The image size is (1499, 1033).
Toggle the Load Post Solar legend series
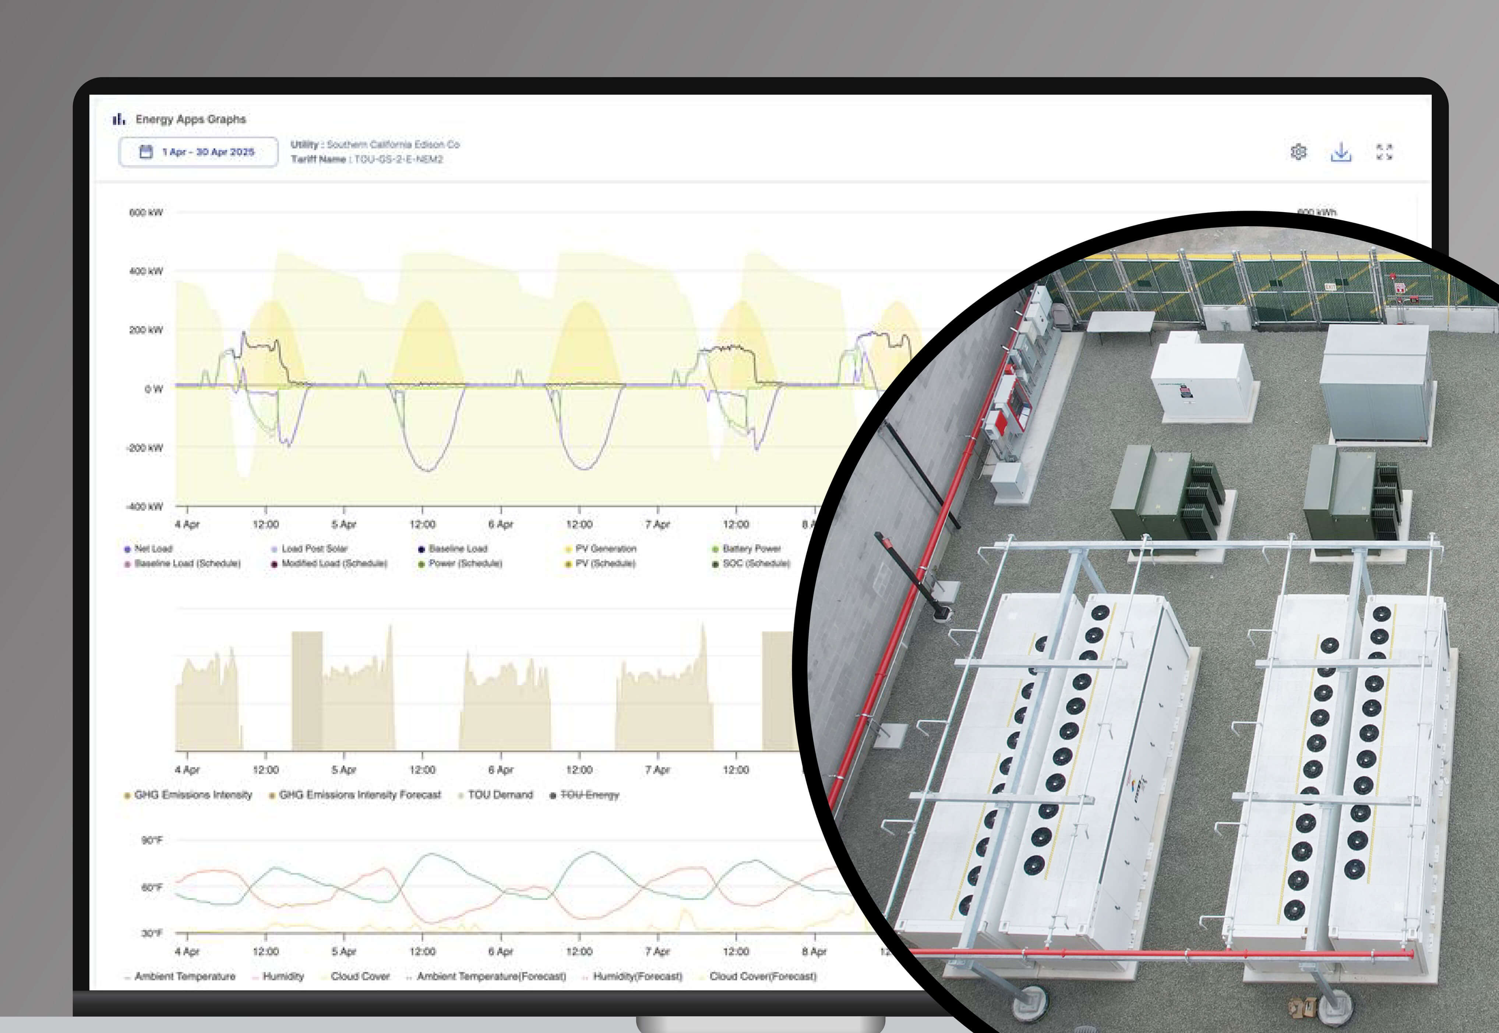(310, 549)
